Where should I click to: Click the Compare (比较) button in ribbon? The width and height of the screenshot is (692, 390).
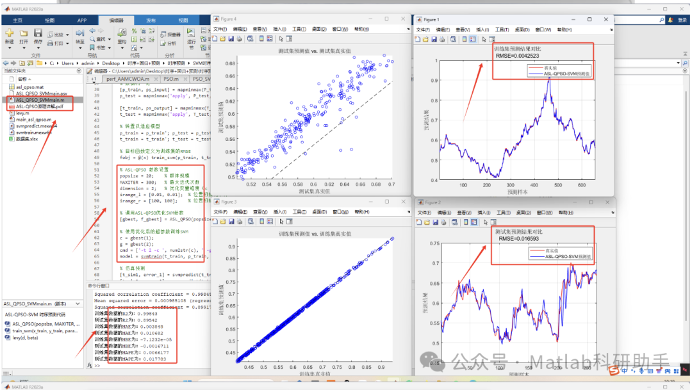pyautogui.click(x=55, y=35)
